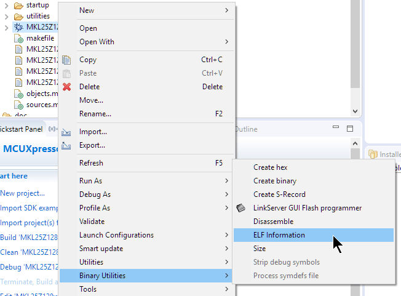Click the red Delete X icon
This screenshot has width=401, height=296.
point(67,87)
